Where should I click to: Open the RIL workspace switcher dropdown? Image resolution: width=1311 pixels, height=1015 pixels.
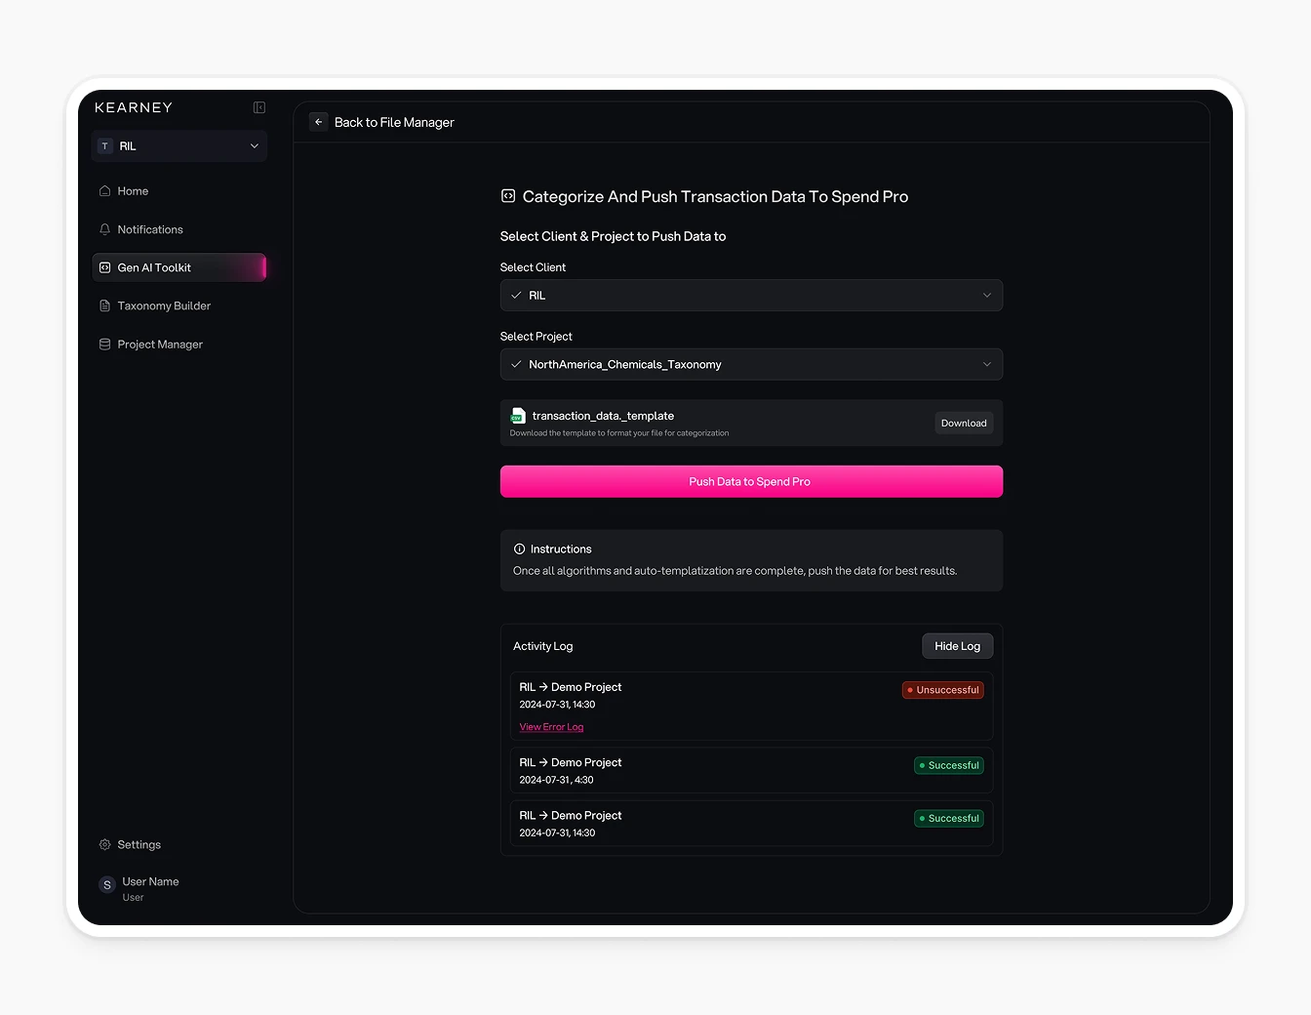pyautogui.click(x=179, y=146)
